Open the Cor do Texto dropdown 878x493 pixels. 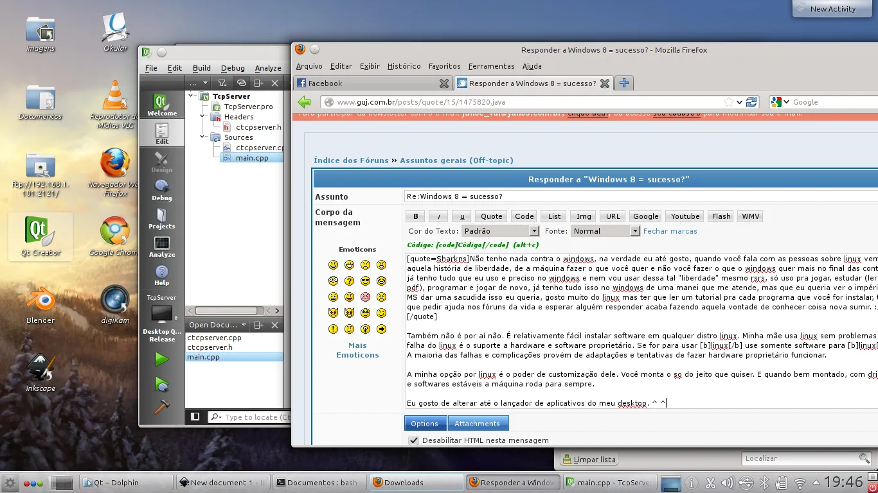coord(500,231)
